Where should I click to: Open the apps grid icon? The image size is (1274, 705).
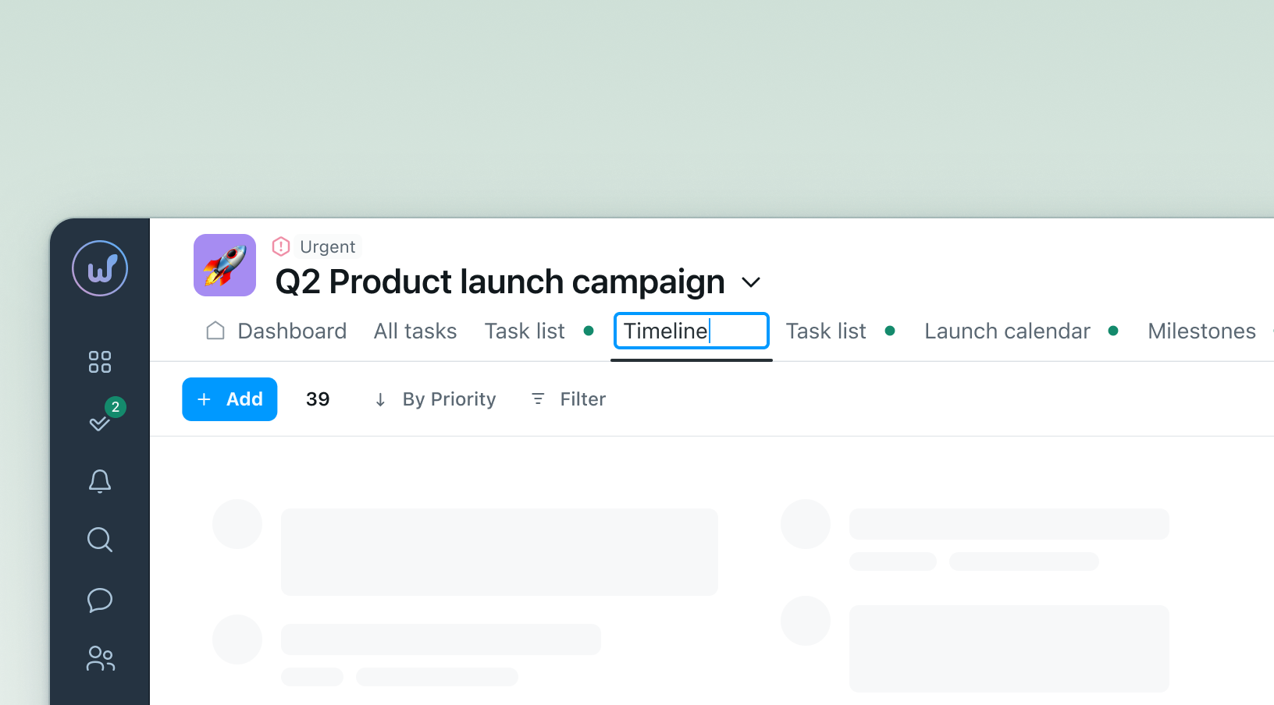coord(100,362)
